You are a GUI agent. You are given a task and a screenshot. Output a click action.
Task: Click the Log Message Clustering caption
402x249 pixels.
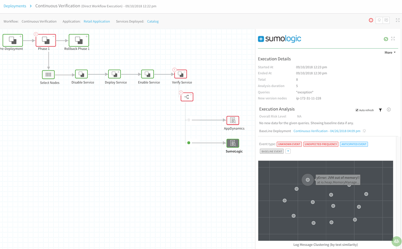325,245
